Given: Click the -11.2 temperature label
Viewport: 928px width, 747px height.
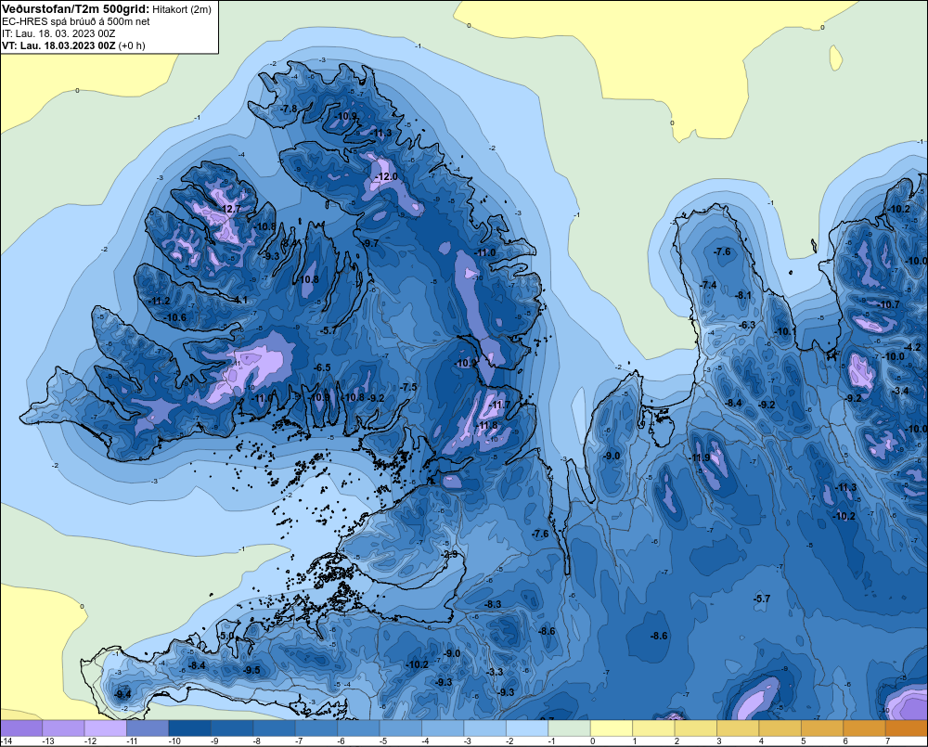Looking at the screenshot, I should [x=160, y=302].
